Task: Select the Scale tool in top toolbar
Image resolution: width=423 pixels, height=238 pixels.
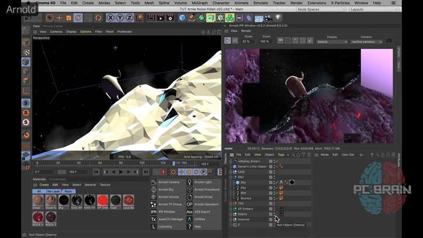Action: pyautogui.click(x=69, y=18)
